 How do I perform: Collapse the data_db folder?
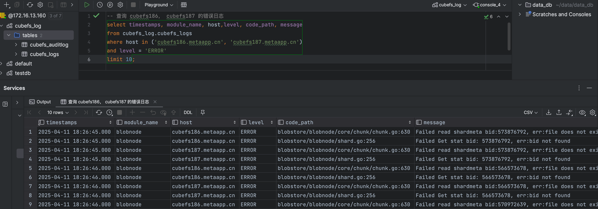520,5
